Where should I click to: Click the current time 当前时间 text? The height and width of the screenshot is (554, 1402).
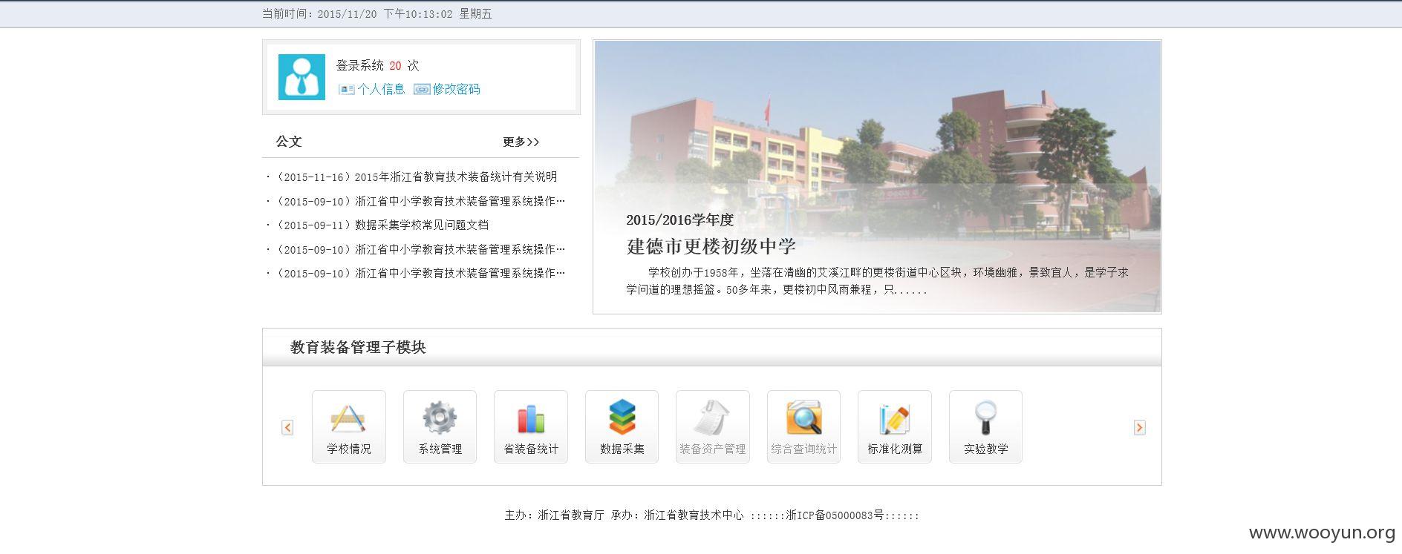pos(376,14)
